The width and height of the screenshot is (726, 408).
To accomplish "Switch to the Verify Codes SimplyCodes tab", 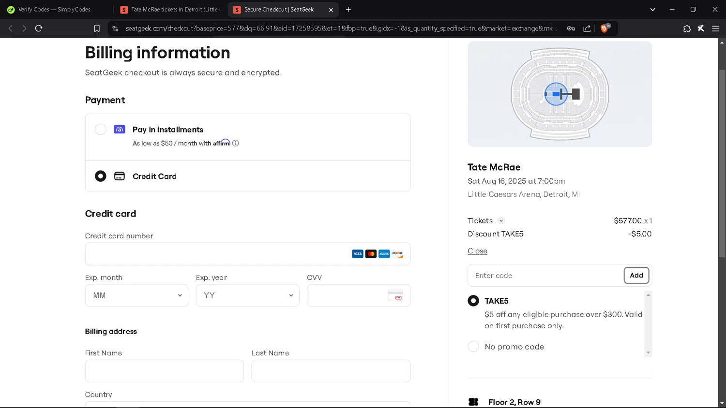I will tap(54, 10).
